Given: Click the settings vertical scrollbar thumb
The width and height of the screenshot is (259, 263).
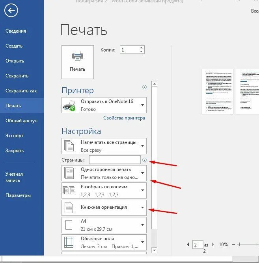Looking at the screenshot, I should pos(154,158).
